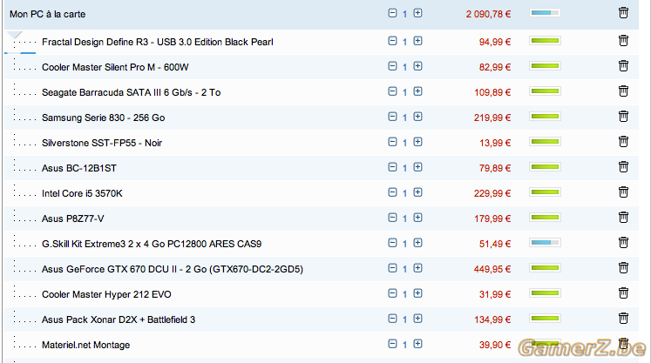
Task: Reduce Intel Core i5 3570K quantity
Action: coord(392,192)
